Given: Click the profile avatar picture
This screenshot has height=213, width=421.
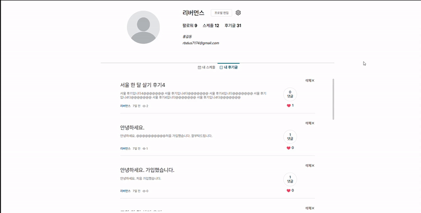Looking at the screenshot, I should 143,27.
